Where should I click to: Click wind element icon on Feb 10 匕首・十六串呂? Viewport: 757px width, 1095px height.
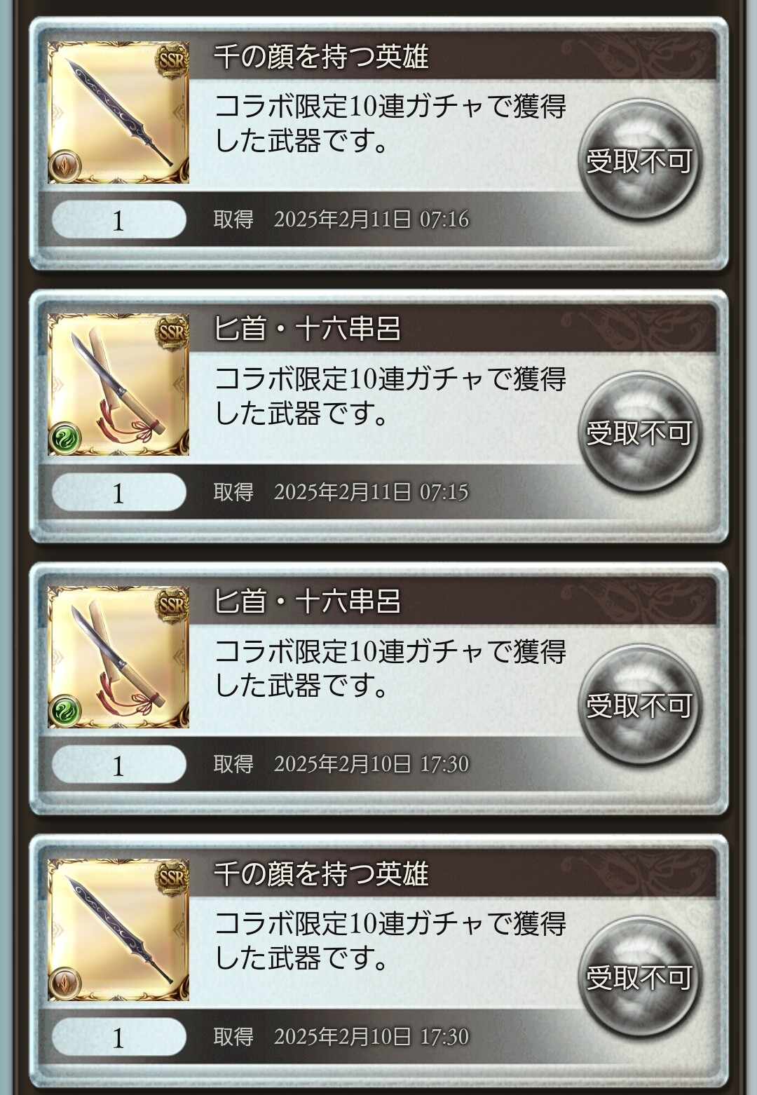tap(65, 712)
